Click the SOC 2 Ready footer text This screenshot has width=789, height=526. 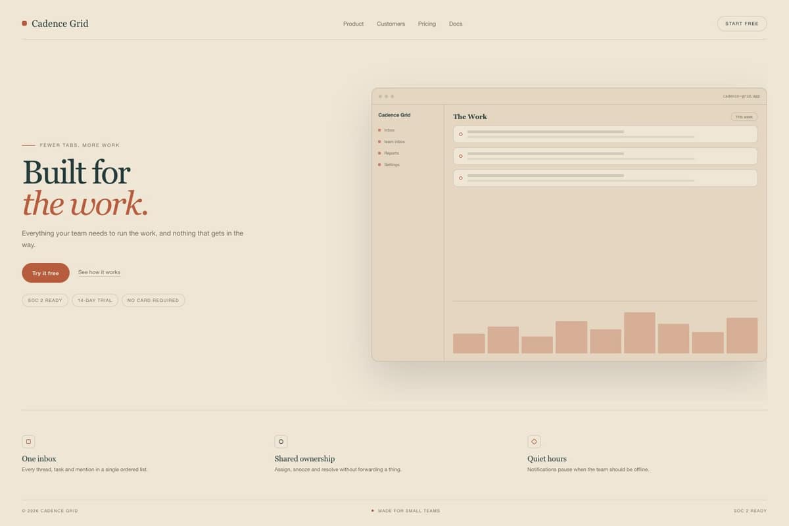click(x=750, y=511)
